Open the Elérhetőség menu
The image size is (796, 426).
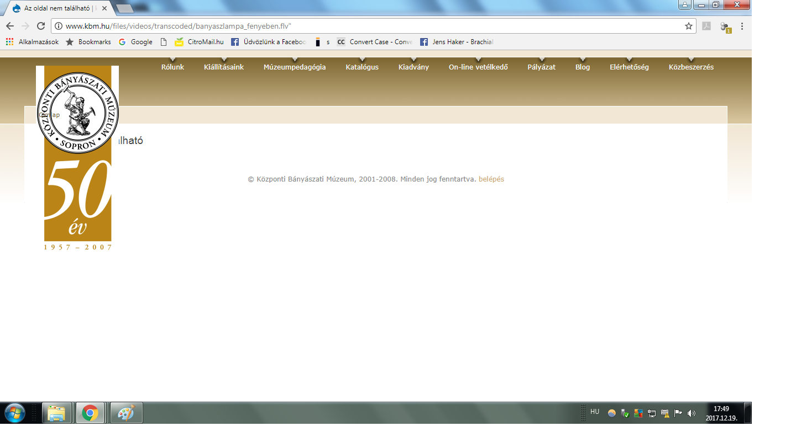629,67
